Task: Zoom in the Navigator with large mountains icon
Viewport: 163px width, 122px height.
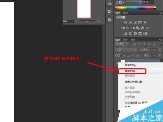Action: 99,21
